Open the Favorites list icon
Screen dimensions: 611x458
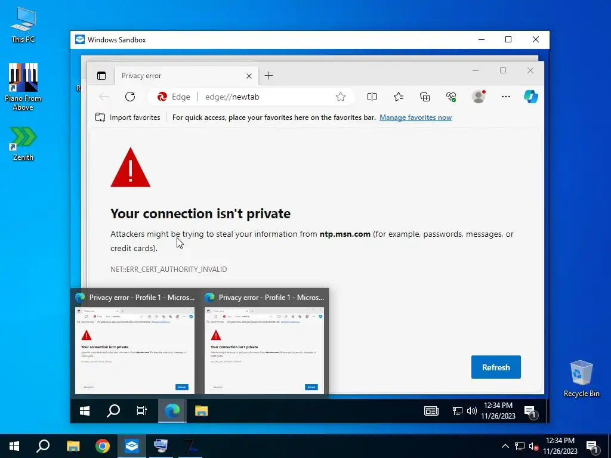coord(399,97)
